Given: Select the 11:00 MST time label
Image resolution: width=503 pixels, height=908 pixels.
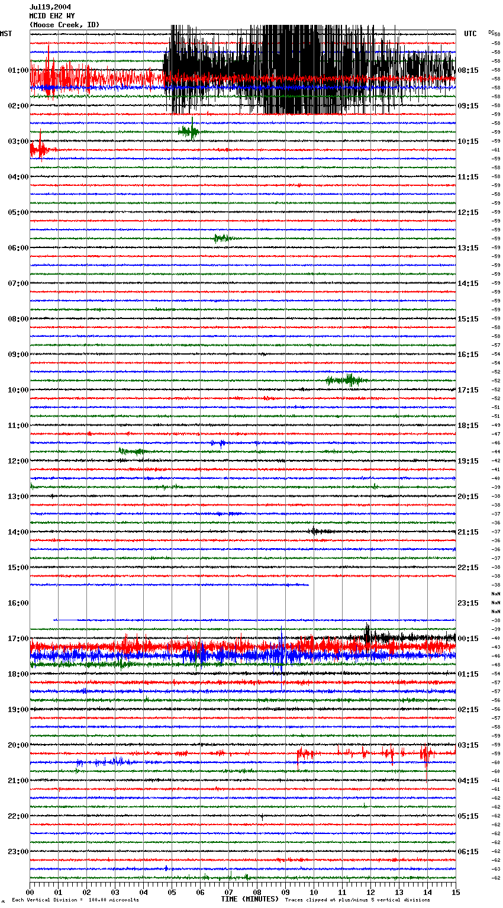Looking at the screenshot, I should tap(18, 425).
